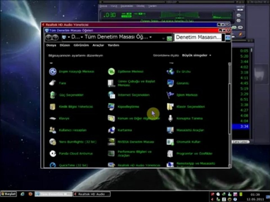The height and width of the screenshot is (202, 270).
Task: Launch Internet Explorer from taskbar
Action: [22, 194]
